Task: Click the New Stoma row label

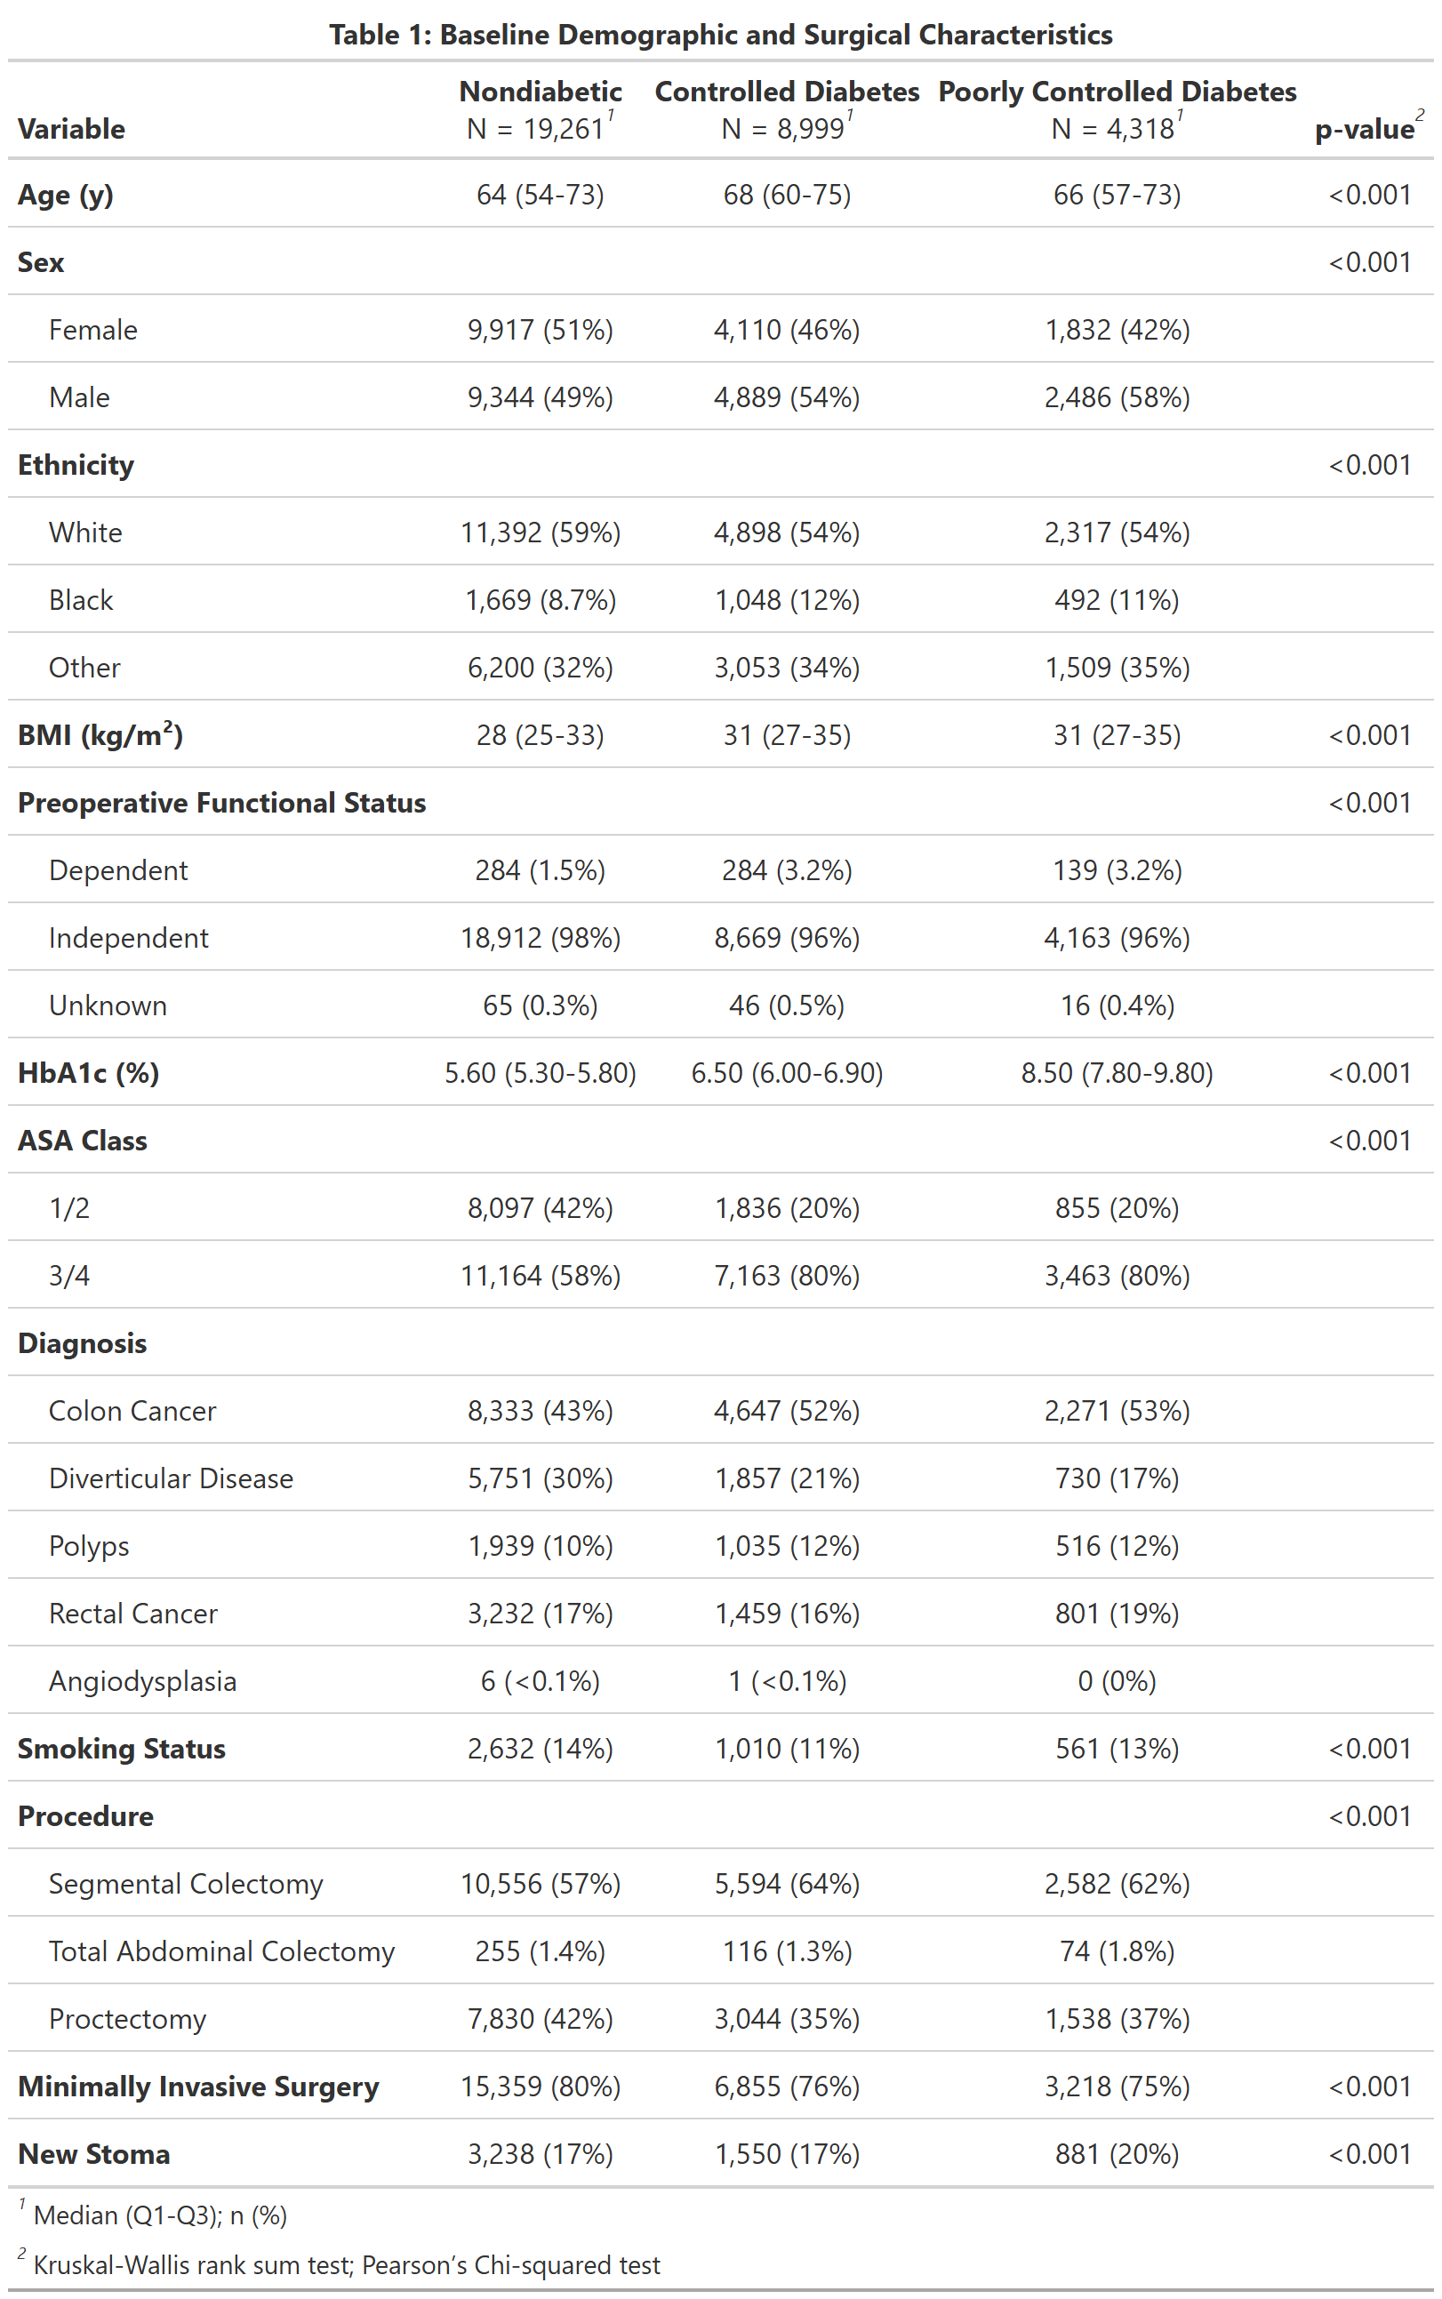Action: tap(93, 2154)
